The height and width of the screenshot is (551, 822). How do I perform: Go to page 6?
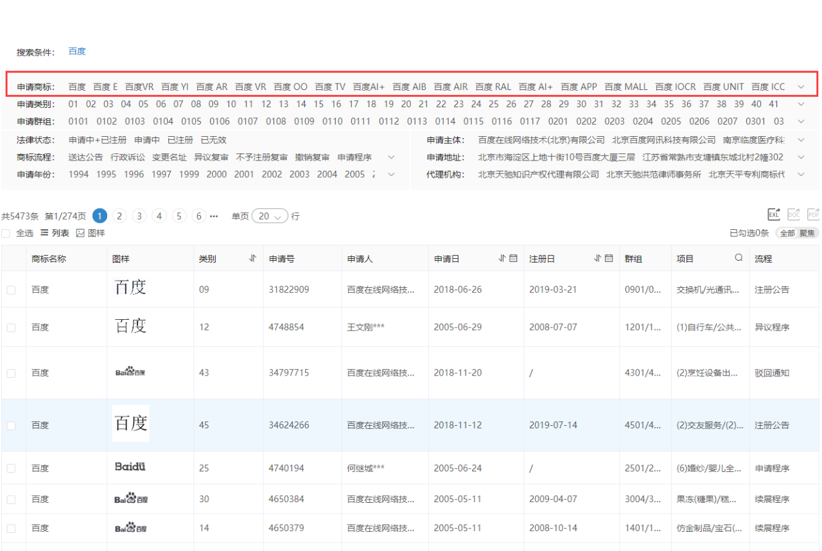click(x=199, y=216)
